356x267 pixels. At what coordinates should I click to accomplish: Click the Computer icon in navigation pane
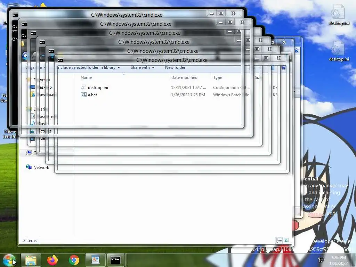[29, 153]
